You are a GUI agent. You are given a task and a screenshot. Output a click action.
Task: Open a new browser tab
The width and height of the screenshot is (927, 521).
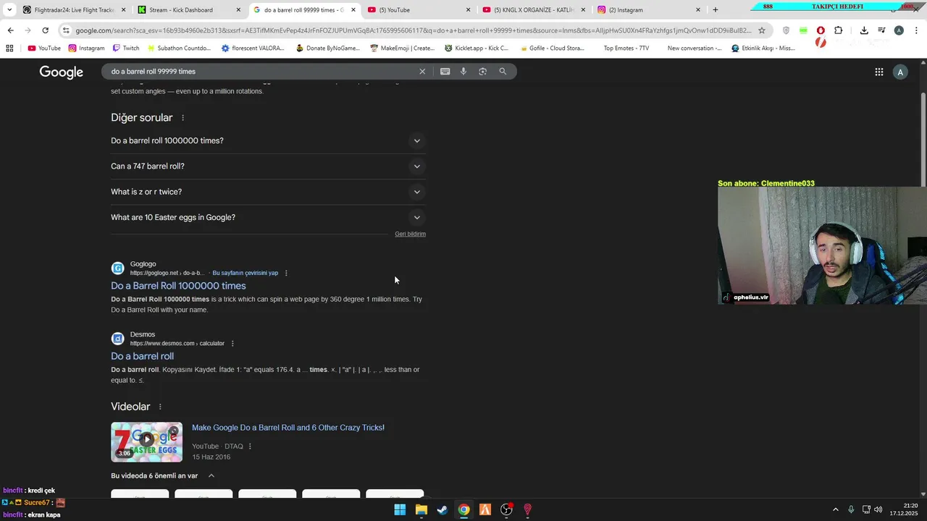point(716,10)
